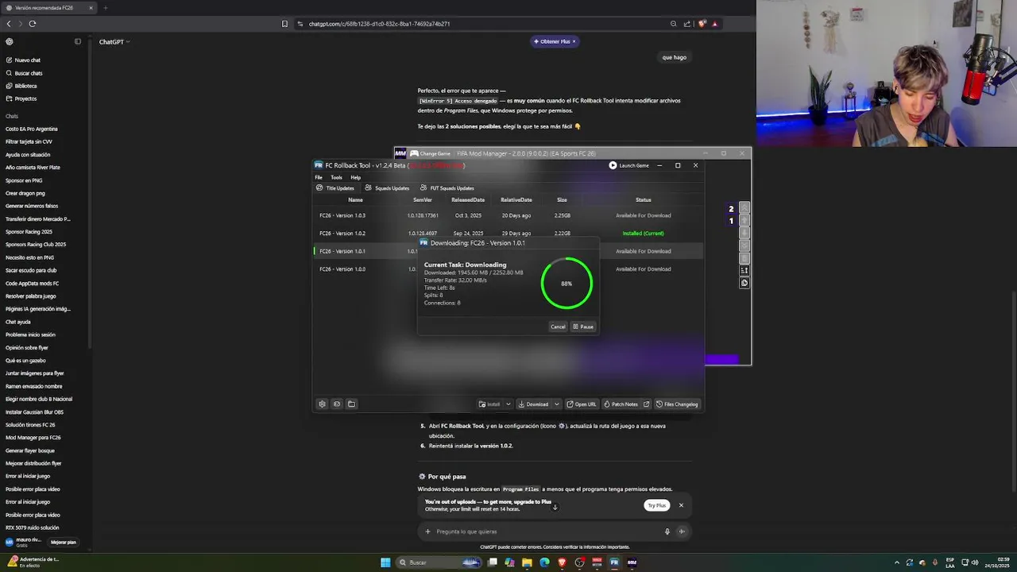This screenshot has height=572, width=1017.
Task: Click the Launch Game play icon
Action: [x=613, y=165]
